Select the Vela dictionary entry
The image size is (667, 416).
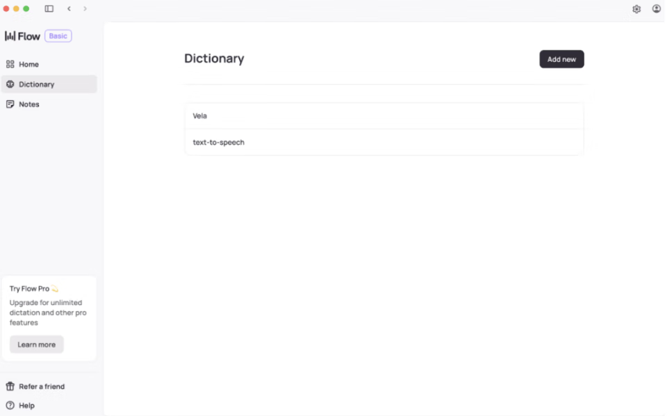[x=384, y=116]
